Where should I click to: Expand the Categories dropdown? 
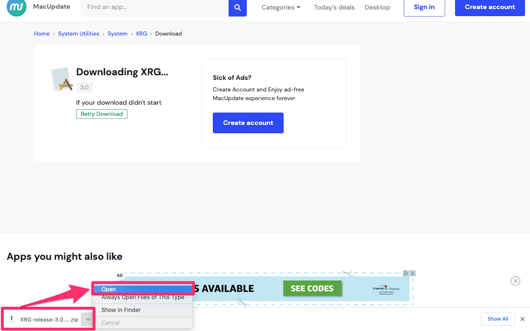click(x=281, y=7)
